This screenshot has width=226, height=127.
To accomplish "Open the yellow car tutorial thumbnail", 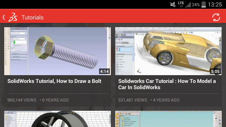I will (168, 51).
